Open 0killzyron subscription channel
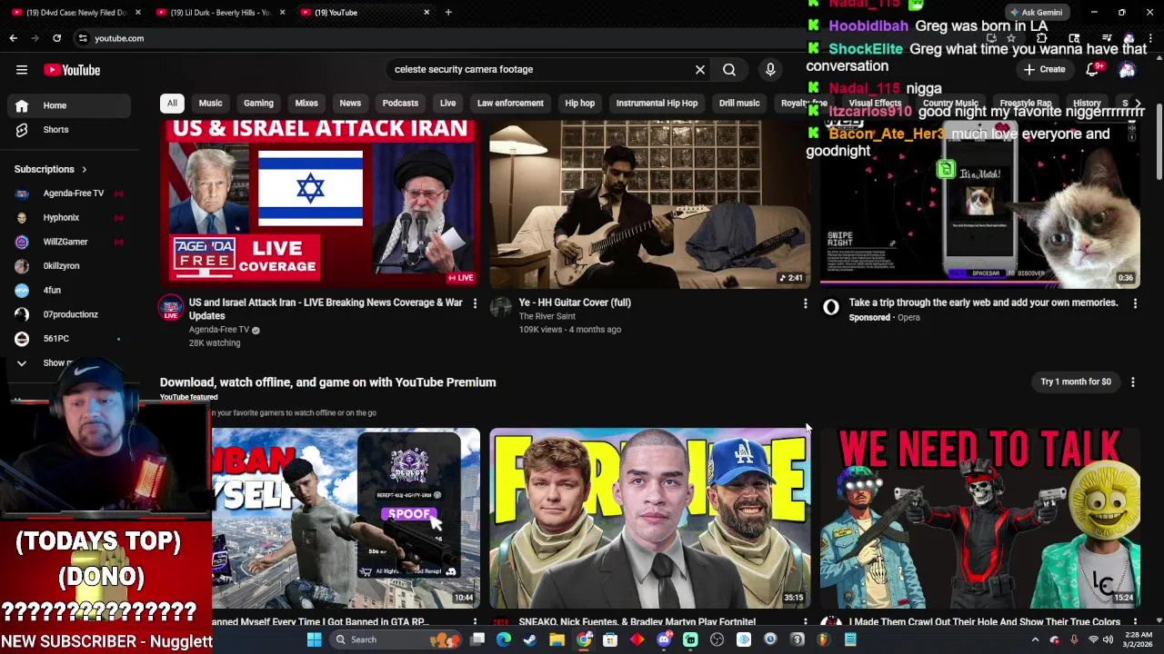The image size is (1164, 654). point(70,266)
